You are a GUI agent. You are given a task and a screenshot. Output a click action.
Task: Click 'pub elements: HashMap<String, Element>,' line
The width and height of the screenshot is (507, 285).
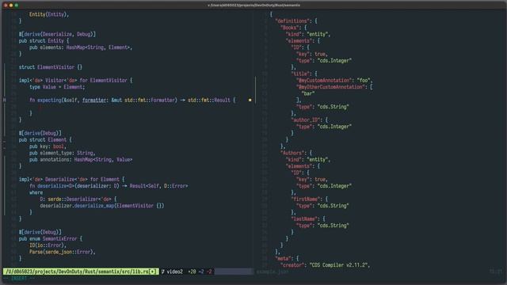click(81, 47)
